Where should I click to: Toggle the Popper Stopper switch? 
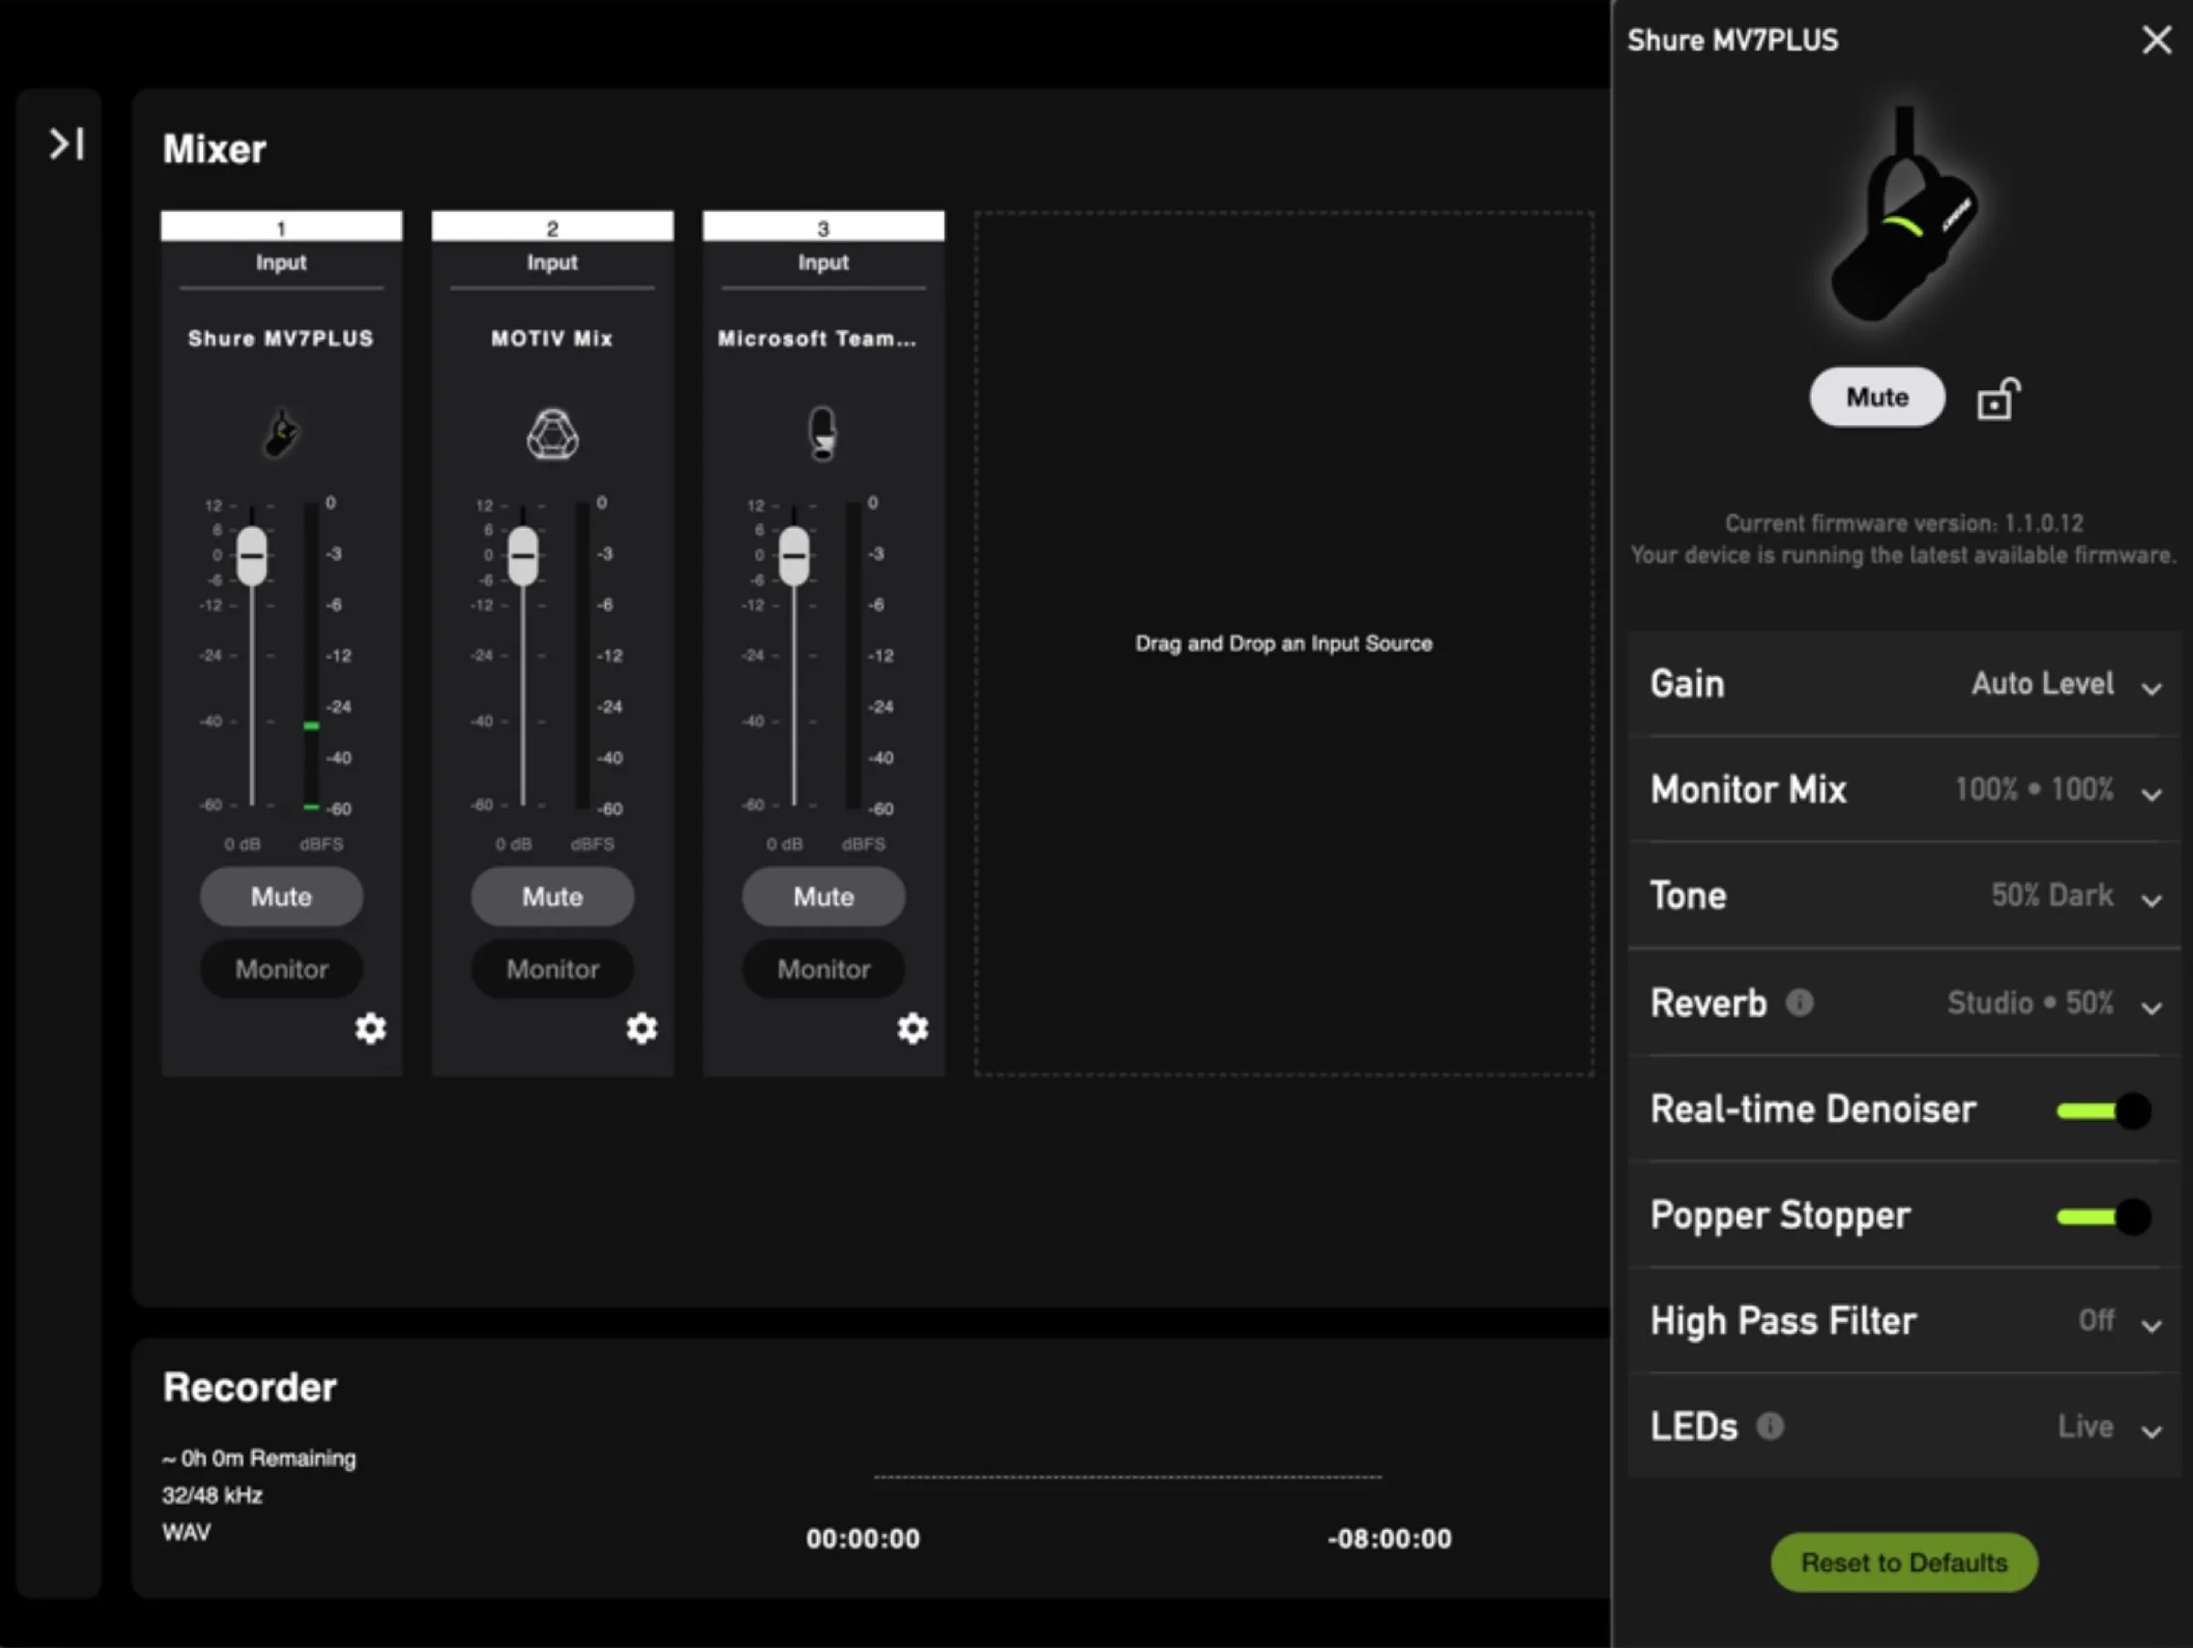(x=2103, y=1217)
